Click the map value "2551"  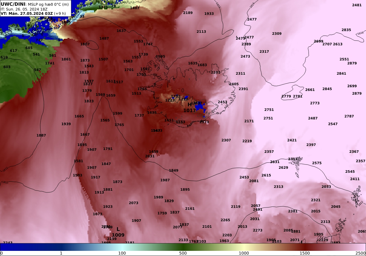point(344,59)
